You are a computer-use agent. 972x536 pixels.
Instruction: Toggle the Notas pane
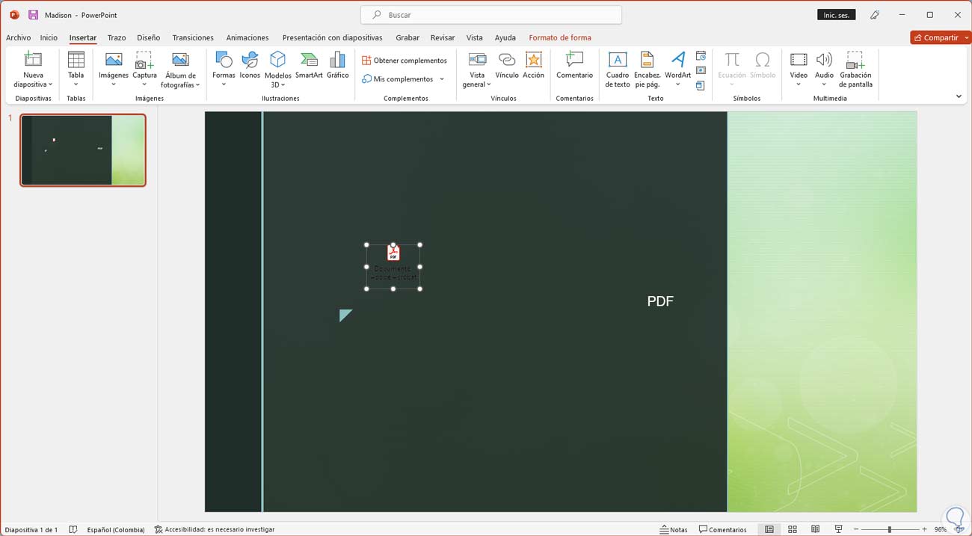674,529
